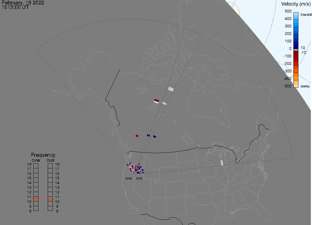Click the -10 threshold label
Viewport: 312px width, 225px height.
303,52
